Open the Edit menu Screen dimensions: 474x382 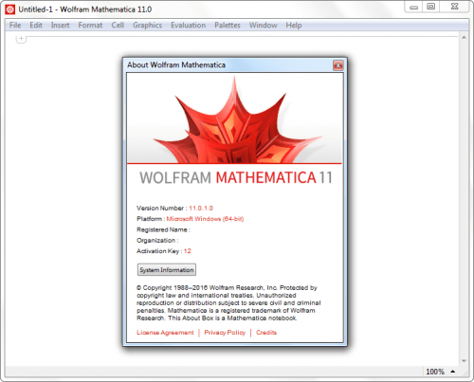[x=36, y=26]
